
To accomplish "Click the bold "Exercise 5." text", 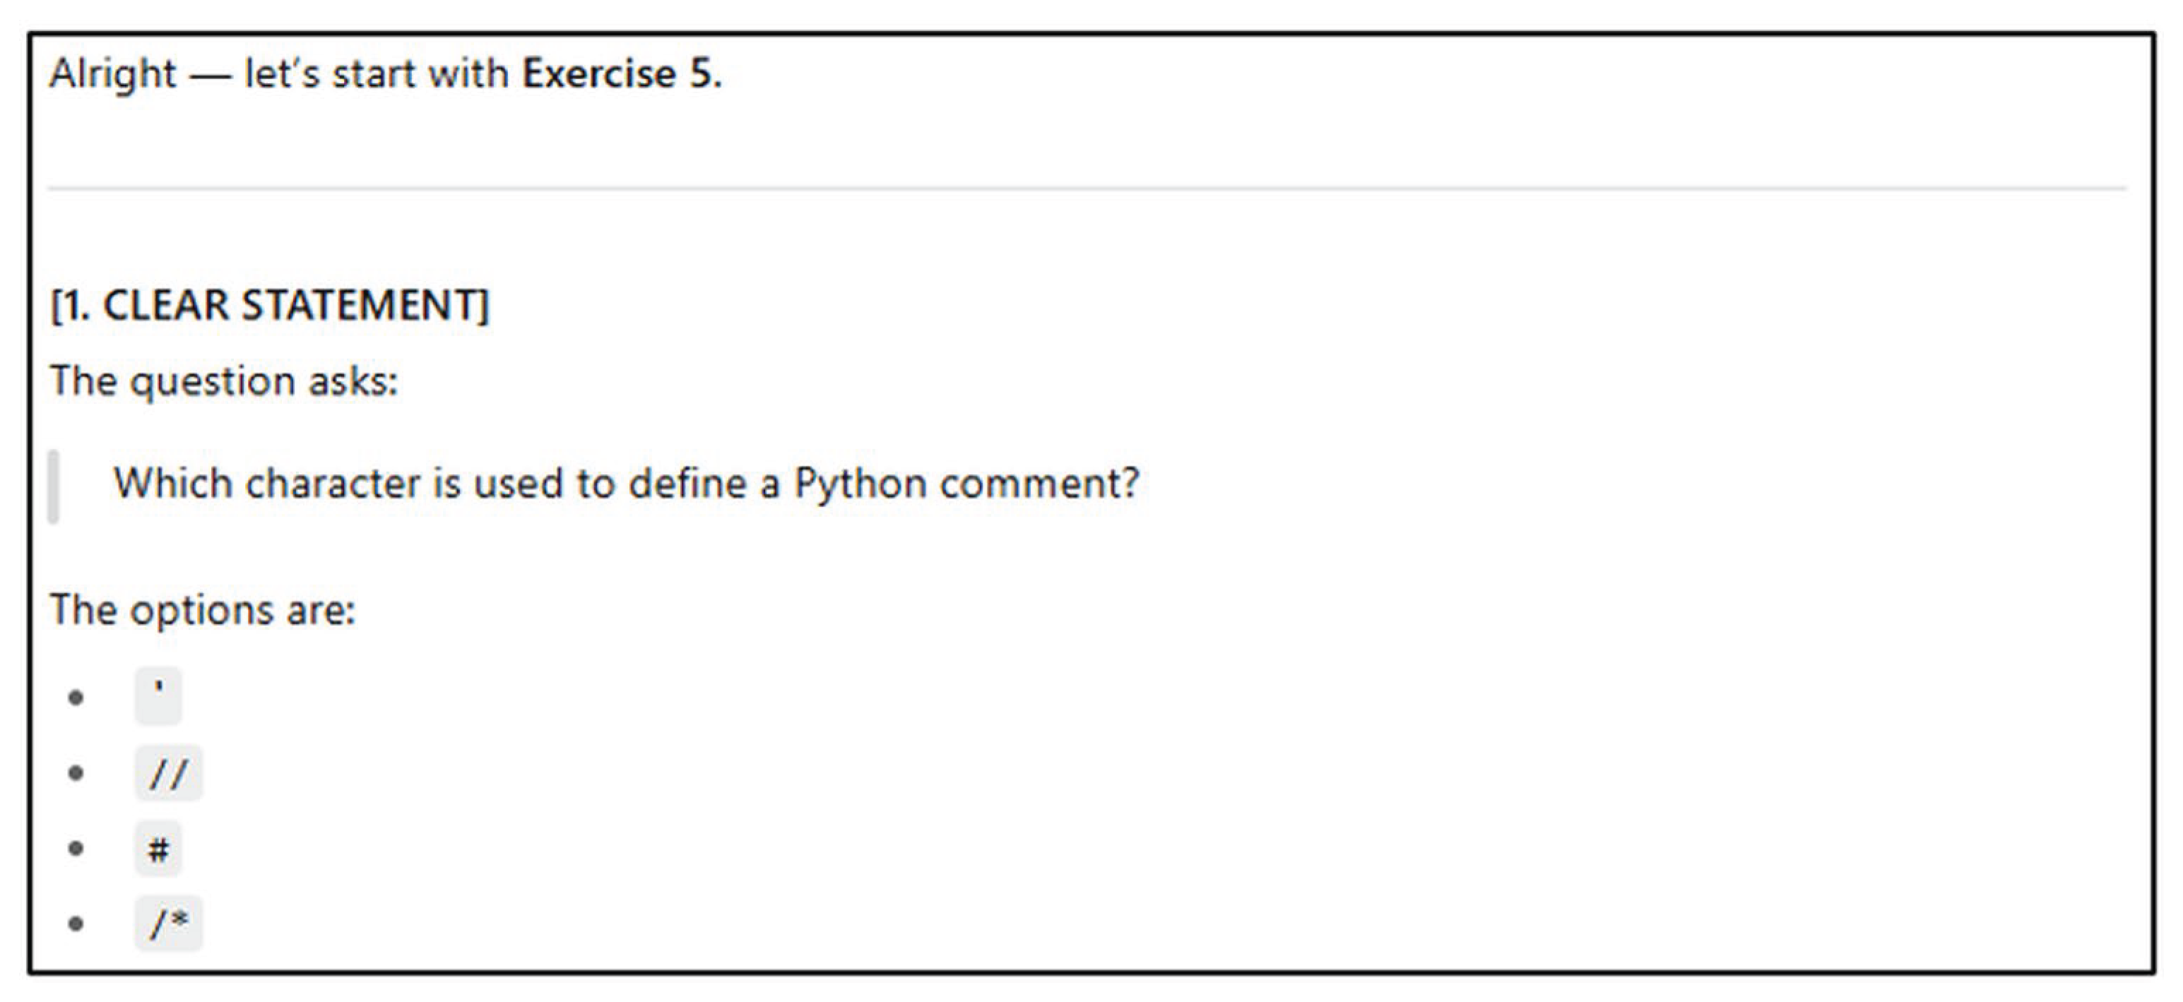I will point(621,75).
